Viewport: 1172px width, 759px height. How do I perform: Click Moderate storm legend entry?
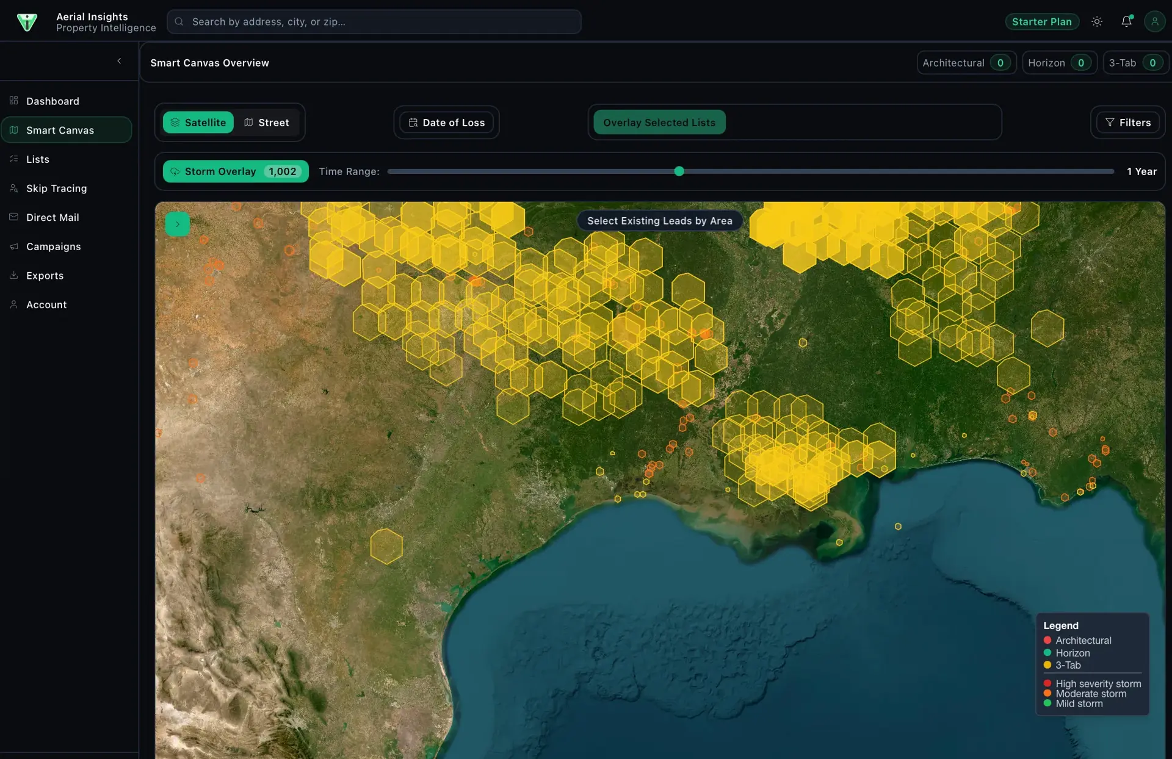(1085, 693)
